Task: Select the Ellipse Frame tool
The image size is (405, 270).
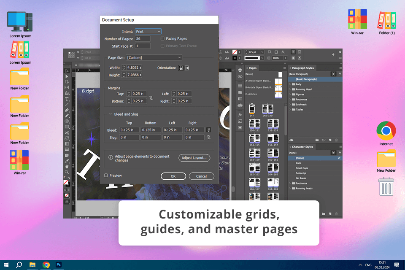Action: click(x=67, y=121)
